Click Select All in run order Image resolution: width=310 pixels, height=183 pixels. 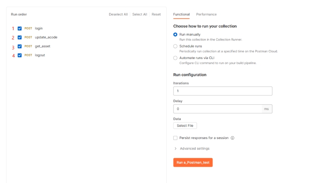pyautogui.click(x=139, y=14)
